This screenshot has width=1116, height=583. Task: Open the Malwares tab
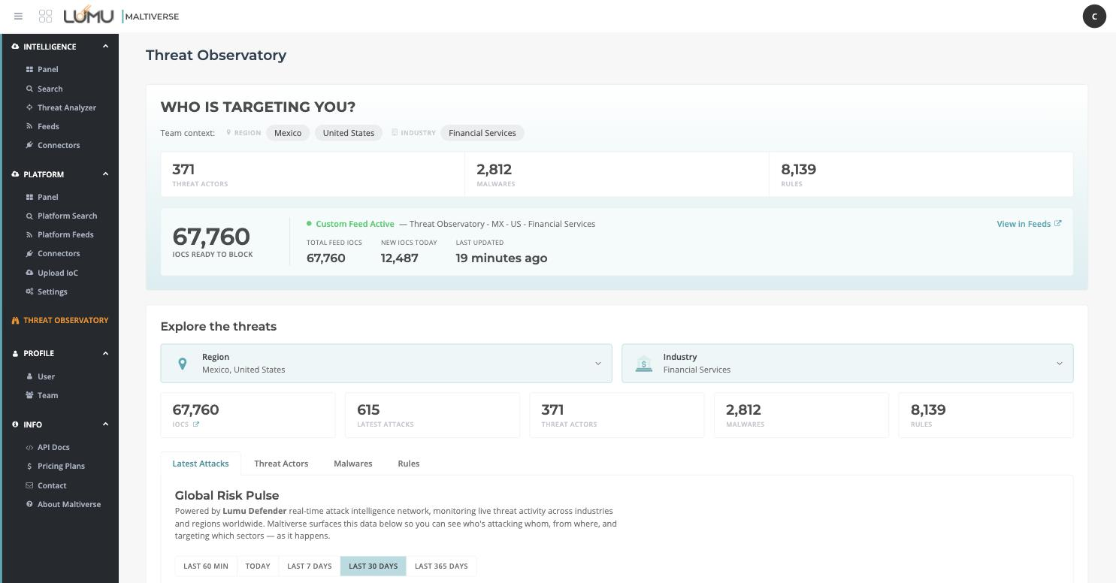(x=353, y=464)
